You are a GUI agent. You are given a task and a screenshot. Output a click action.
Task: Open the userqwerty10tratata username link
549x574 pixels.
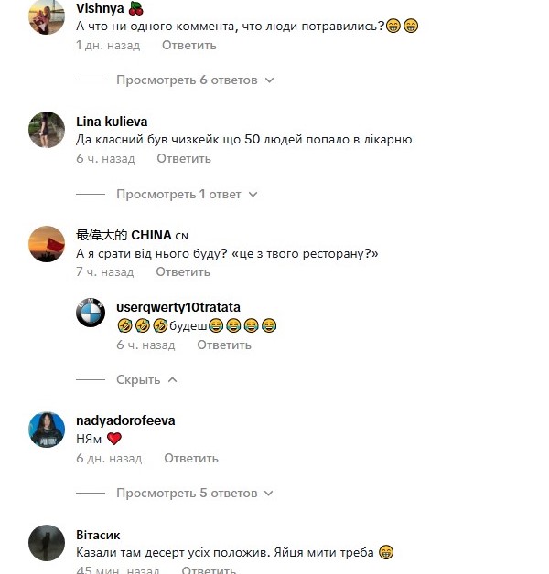pyautogui.click(x=178, y=307)
